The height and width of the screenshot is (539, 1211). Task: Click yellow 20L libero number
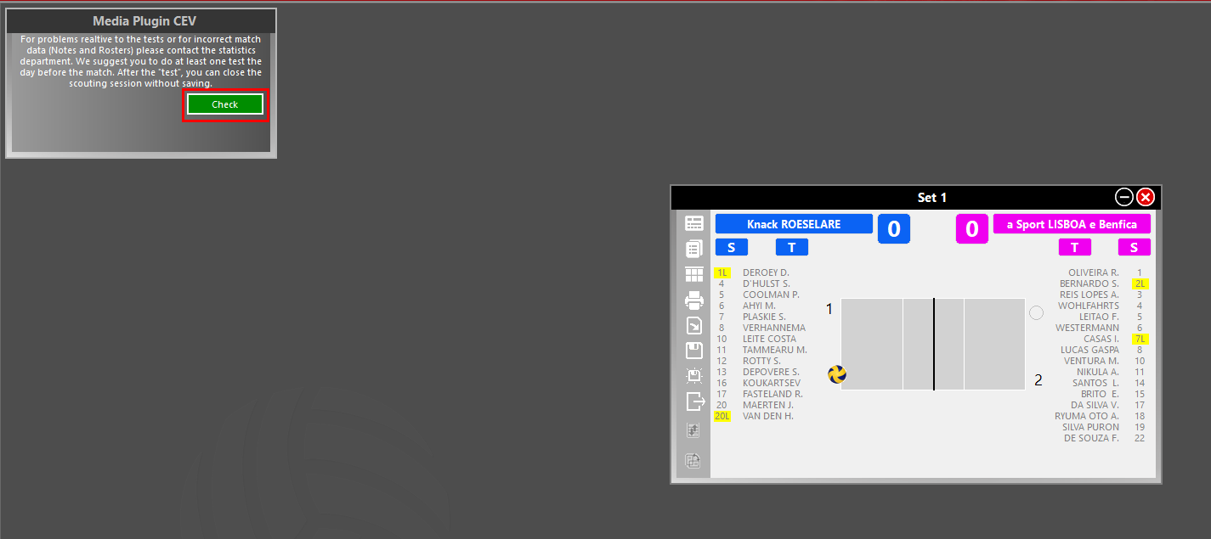[722, 416]
